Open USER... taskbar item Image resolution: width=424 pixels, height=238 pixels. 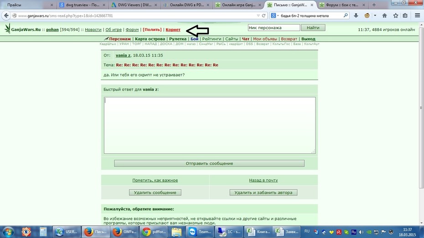67,232
